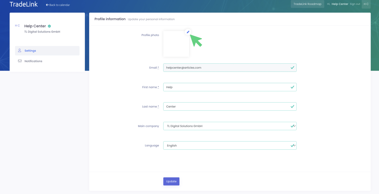
Task: Go to the Notifications menu item
Action: pyautogui.click(x=33, y=61)
